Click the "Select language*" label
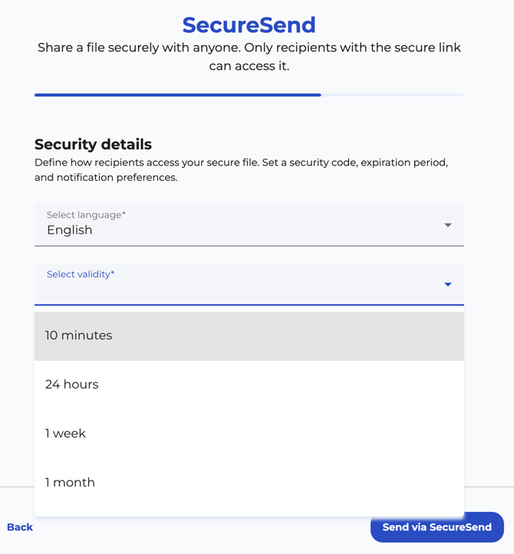514x554 pixels. [x=86, y=215]
